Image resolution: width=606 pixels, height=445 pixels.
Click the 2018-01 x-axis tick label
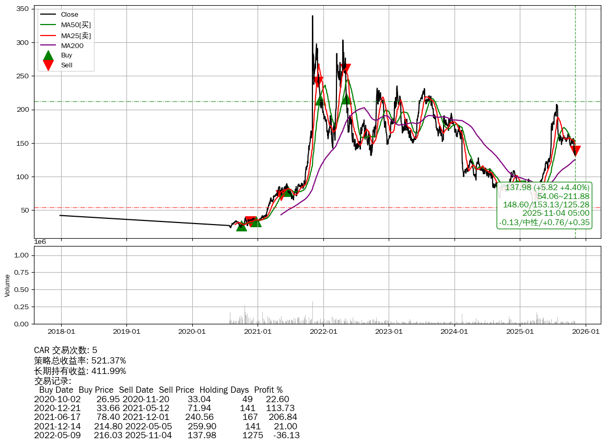61,331
